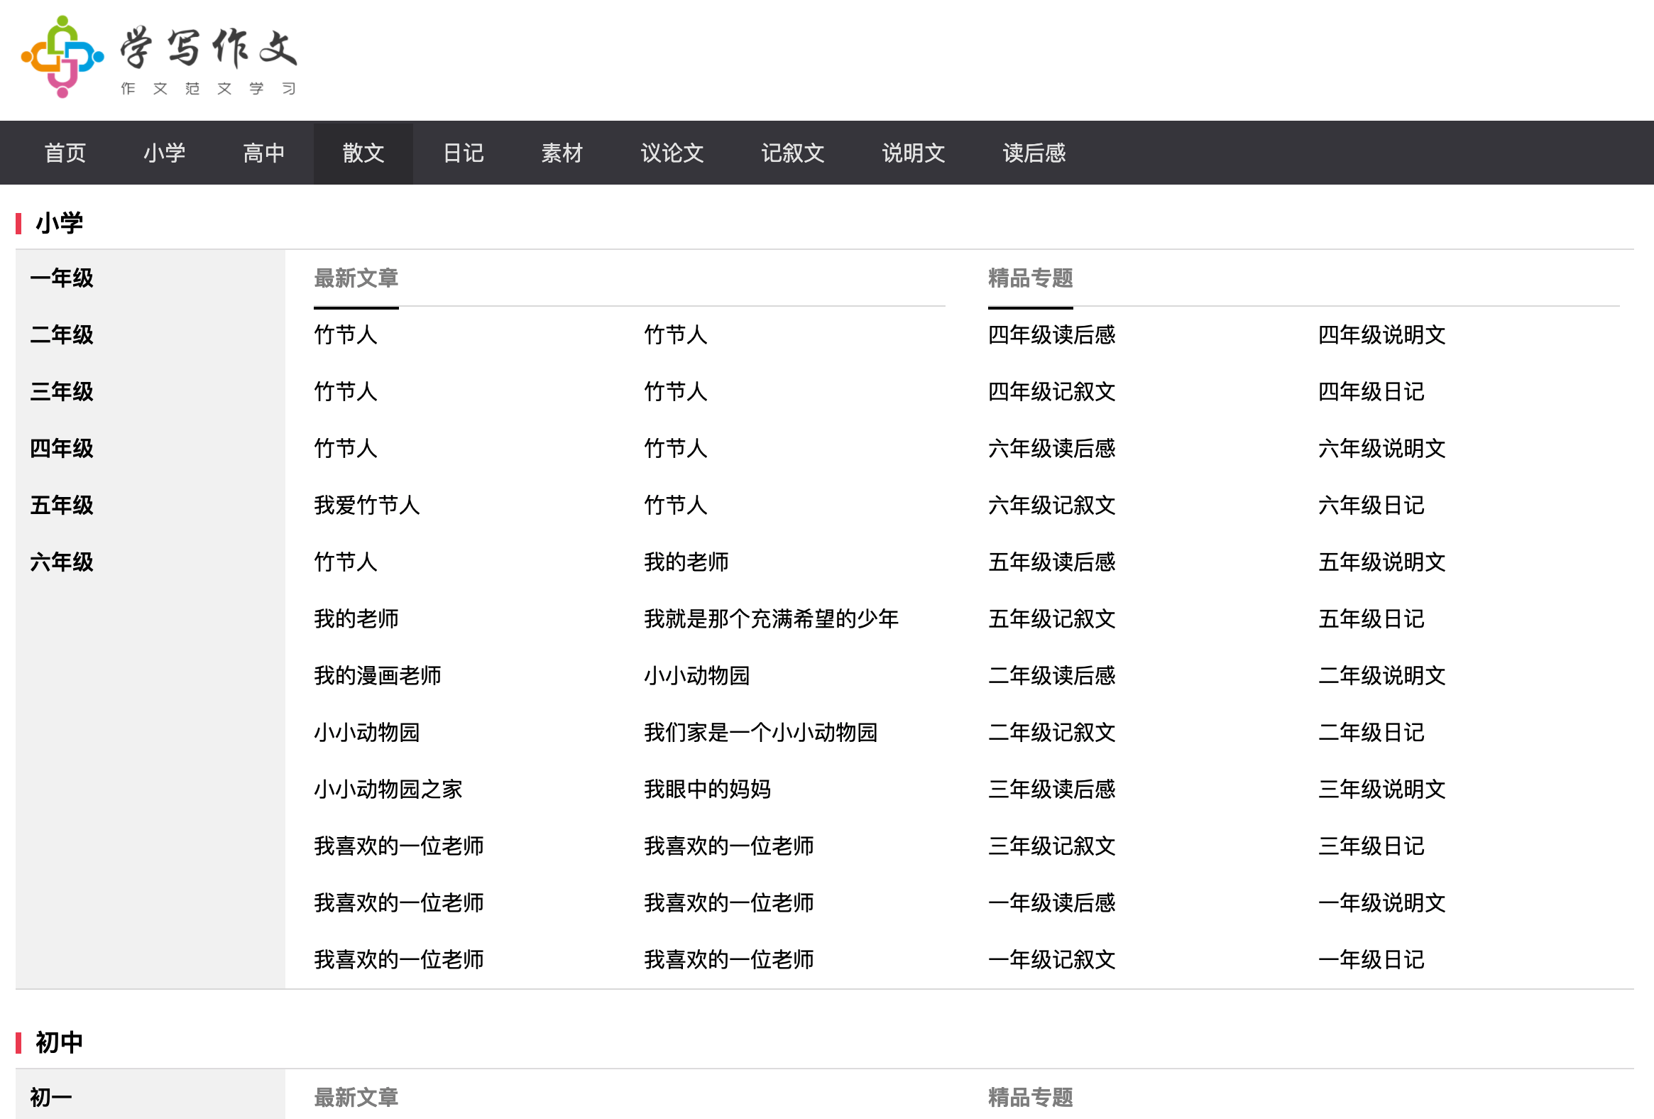Open the topic 四年级说明文

(1382, 335)
